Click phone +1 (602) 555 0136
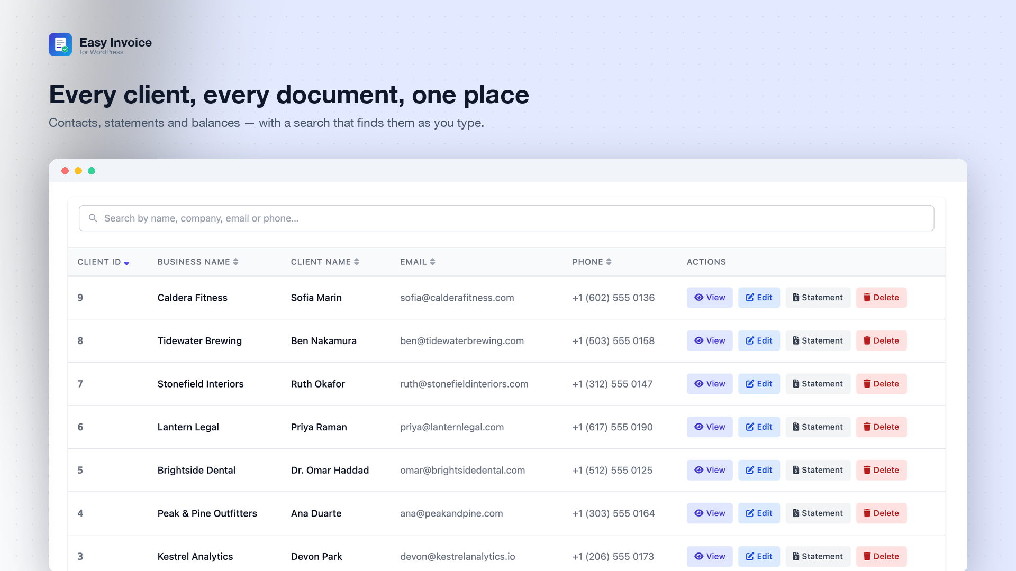Screen dimensions: 1016x571 coord(613,298)
